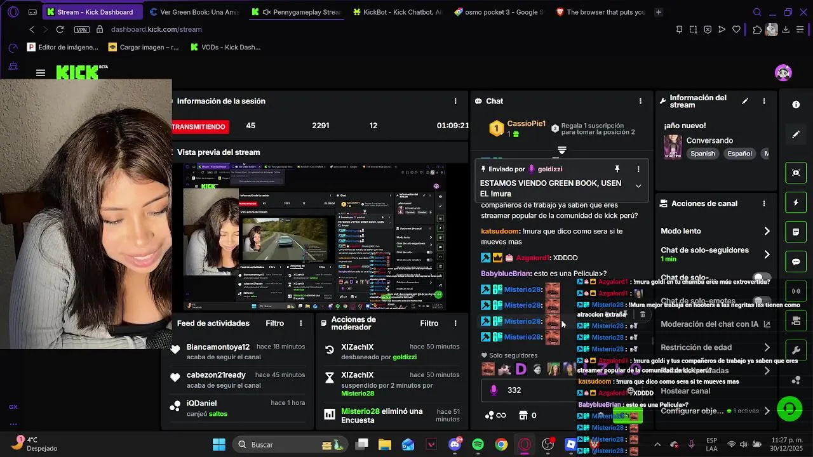The height and width of the screenshot is (457, 813).
Task: Switch to KickBot tab
Action: click(397, 12)
